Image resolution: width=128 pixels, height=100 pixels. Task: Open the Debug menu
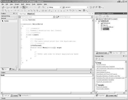point(28,4)
